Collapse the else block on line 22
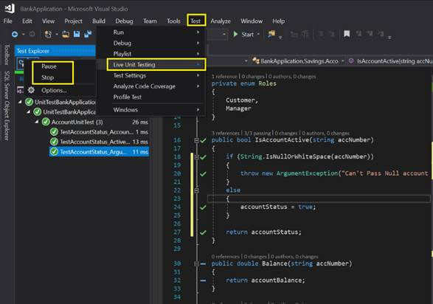 [197, 190]
